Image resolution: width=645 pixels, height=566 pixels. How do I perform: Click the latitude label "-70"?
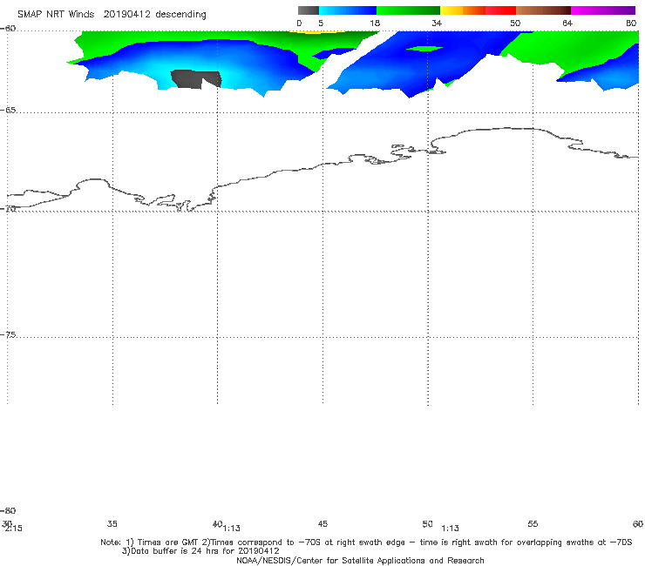pos(8,209)
